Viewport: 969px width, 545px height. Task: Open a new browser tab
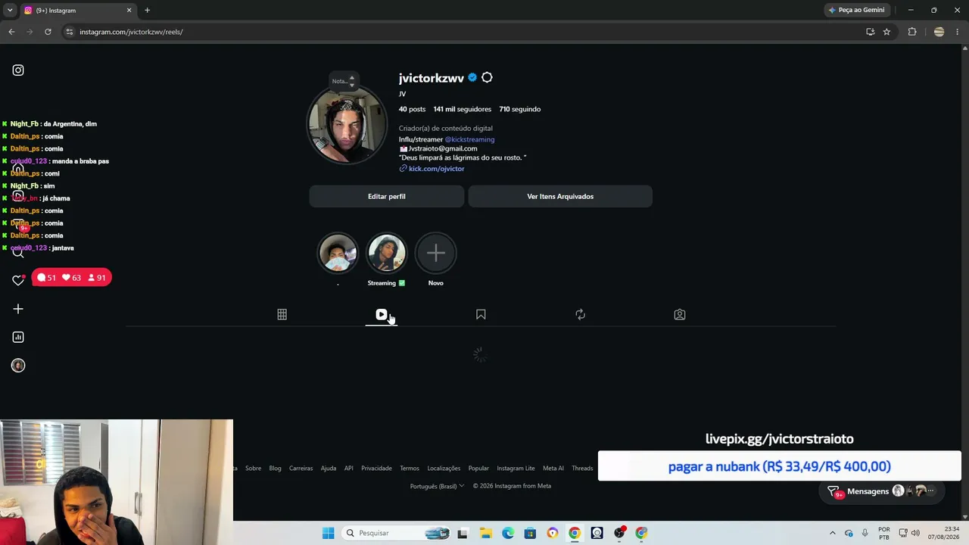pos(147,11)
